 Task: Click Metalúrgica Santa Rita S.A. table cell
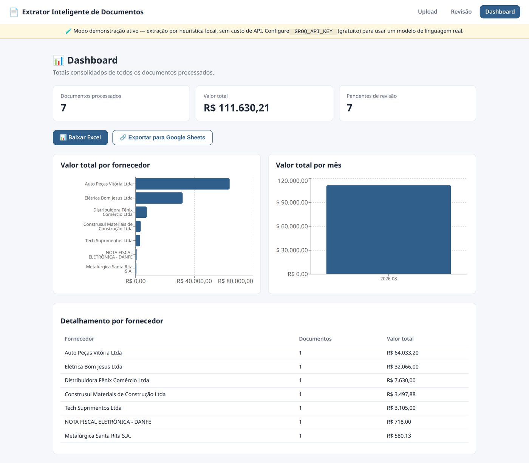98,436
